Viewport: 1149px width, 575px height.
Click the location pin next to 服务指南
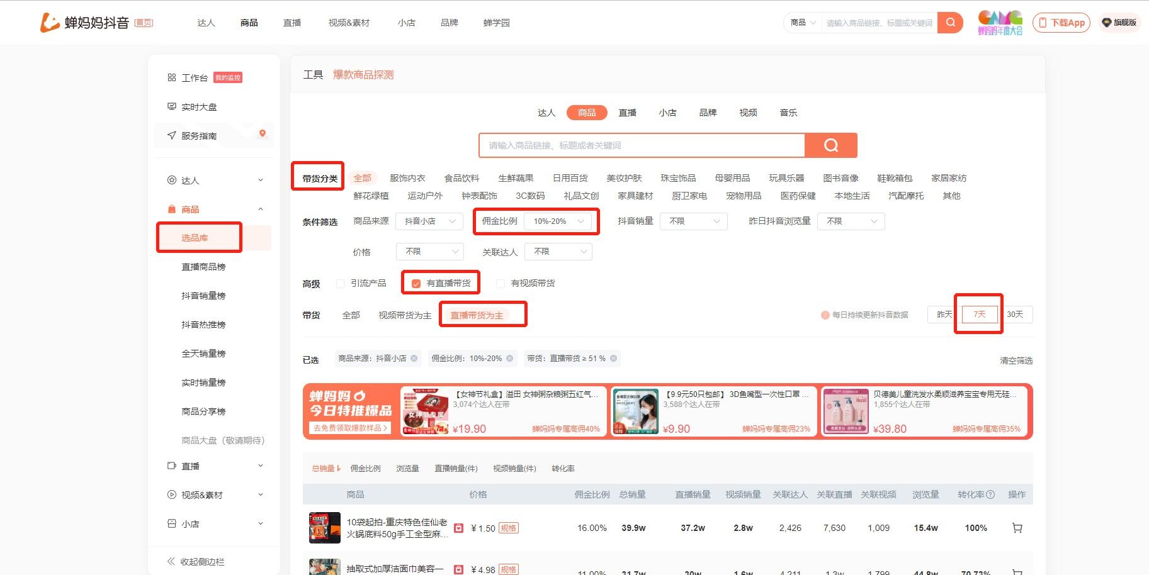click(263, 135)
